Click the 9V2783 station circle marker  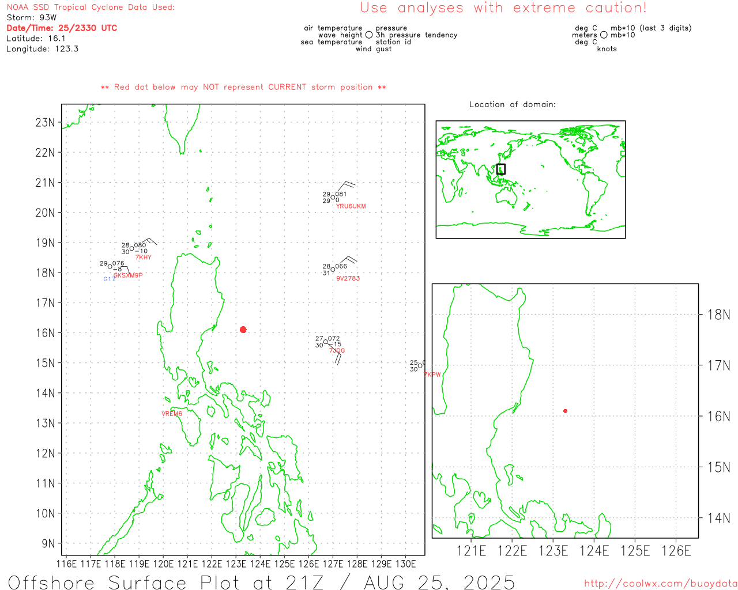click(x=333, y=270)
